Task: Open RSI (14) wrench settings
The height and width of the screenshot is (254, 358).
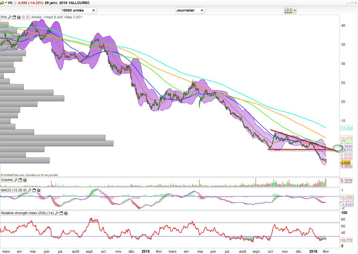Action: [57, 213]
